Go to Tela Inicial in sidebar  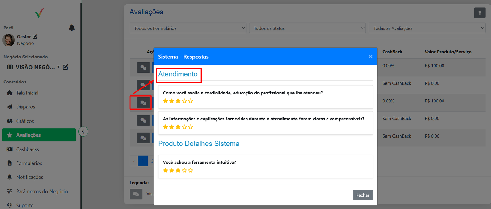27,93
